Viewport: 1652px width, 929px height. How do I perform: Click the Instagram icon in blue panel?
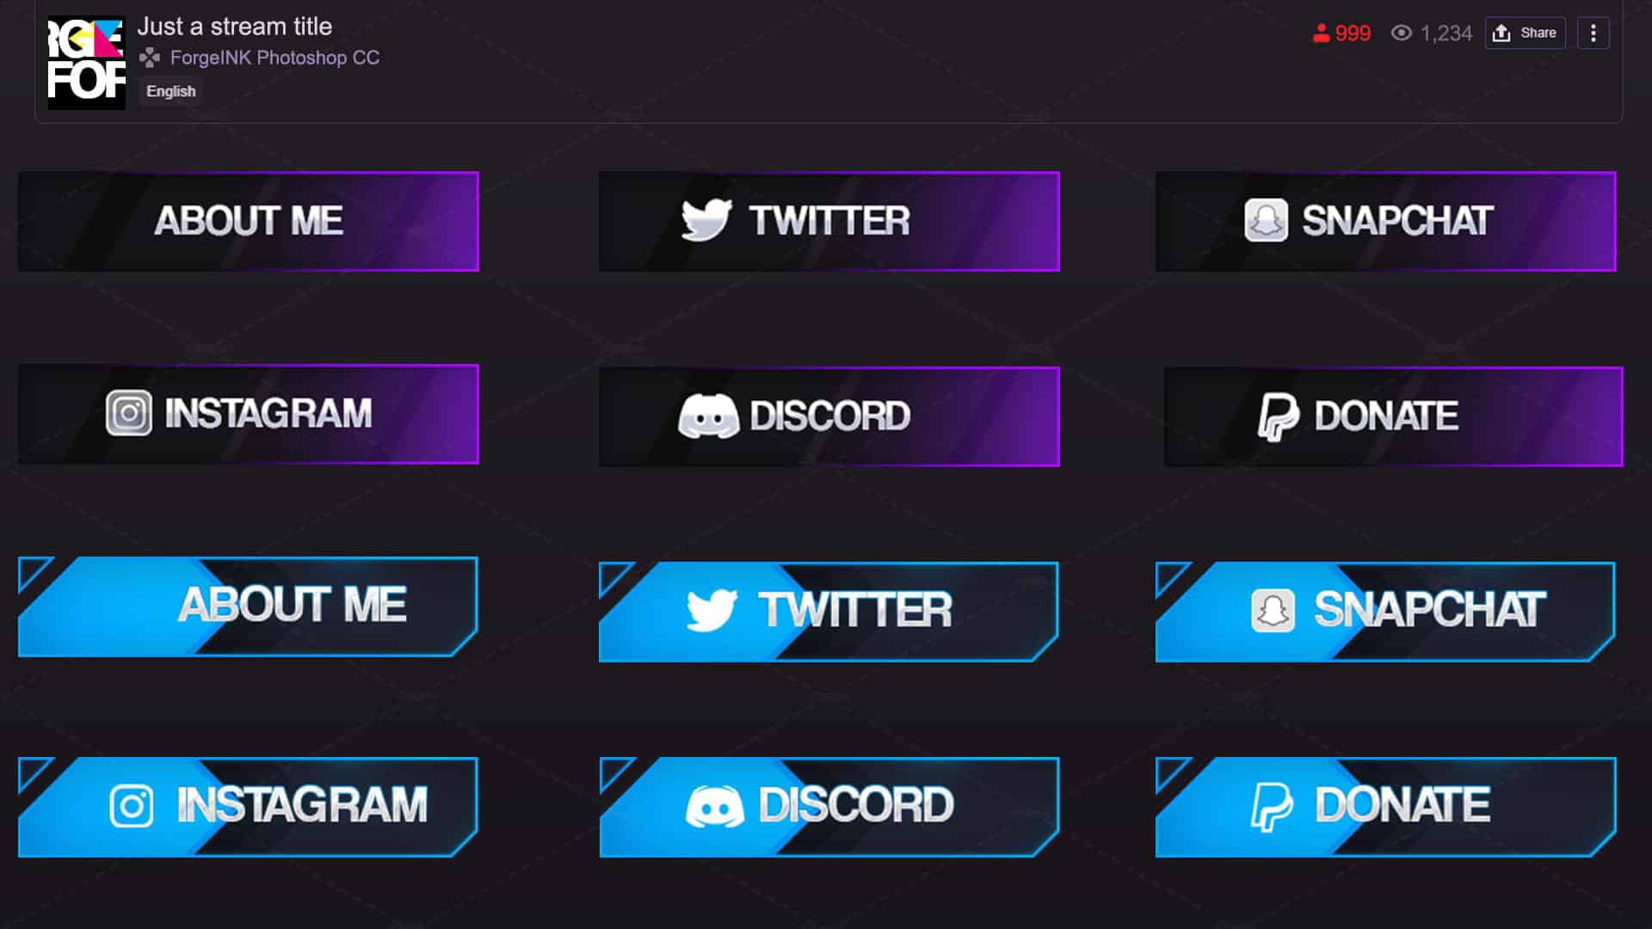(132, 805)
